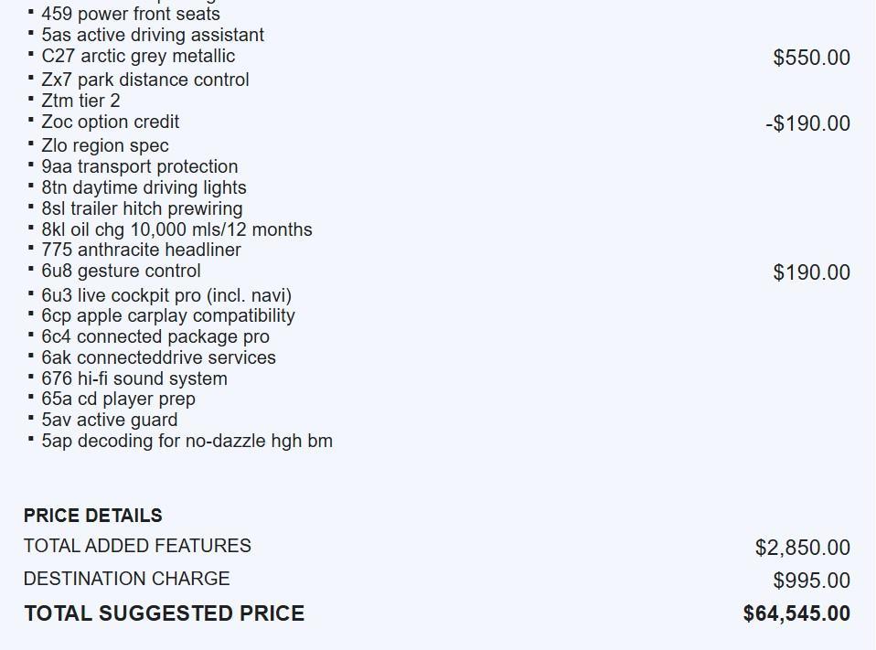The height and width of the screenshot is (650, 876).
Task: Click the $64,545.00 total suggested price
Action: 796,613
